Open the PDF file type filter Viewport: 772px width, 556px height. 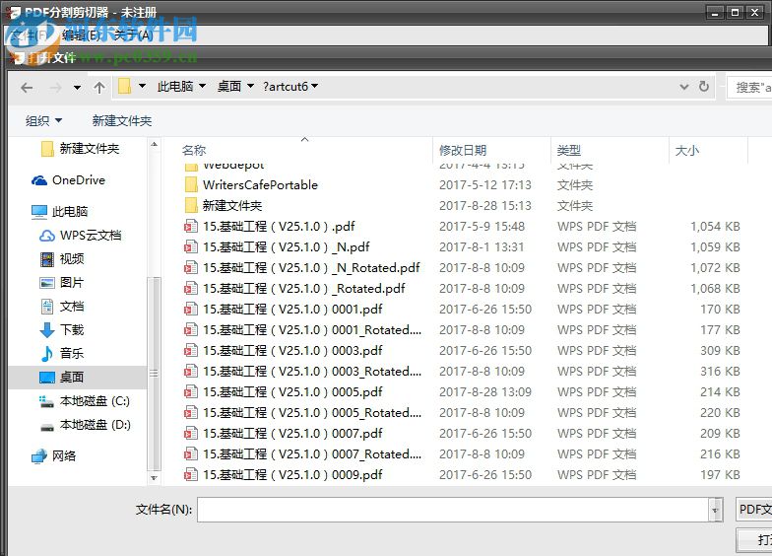pos(754,509)
